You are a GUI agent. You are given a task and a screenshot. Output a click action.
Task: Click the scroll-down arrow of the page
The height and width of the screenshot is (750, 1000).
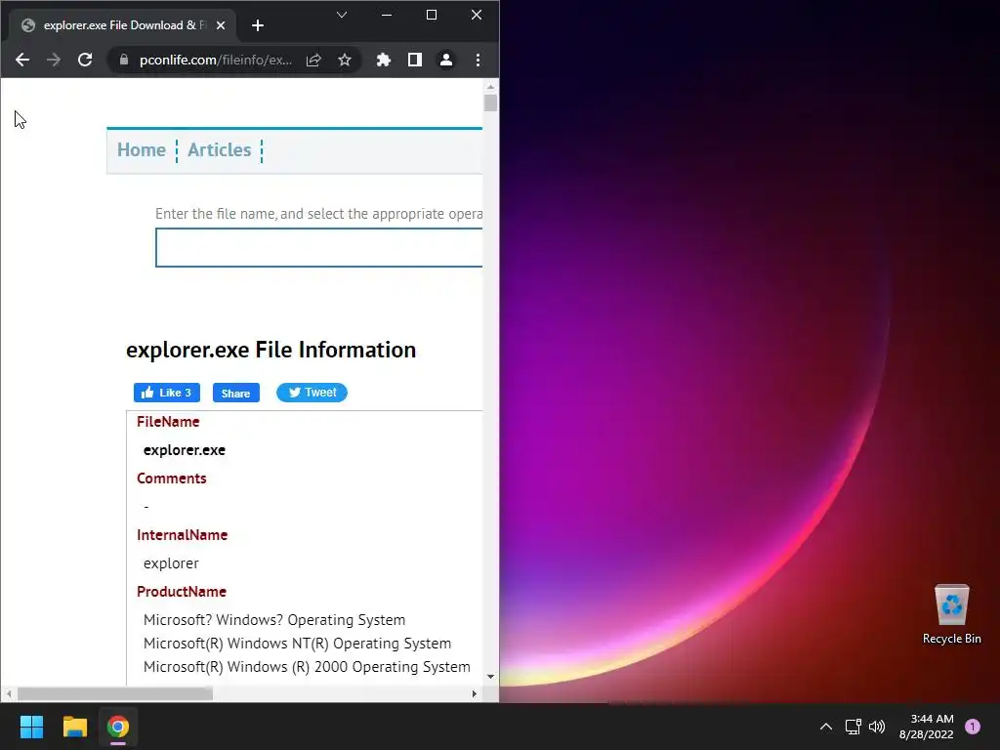pos(490,677)
